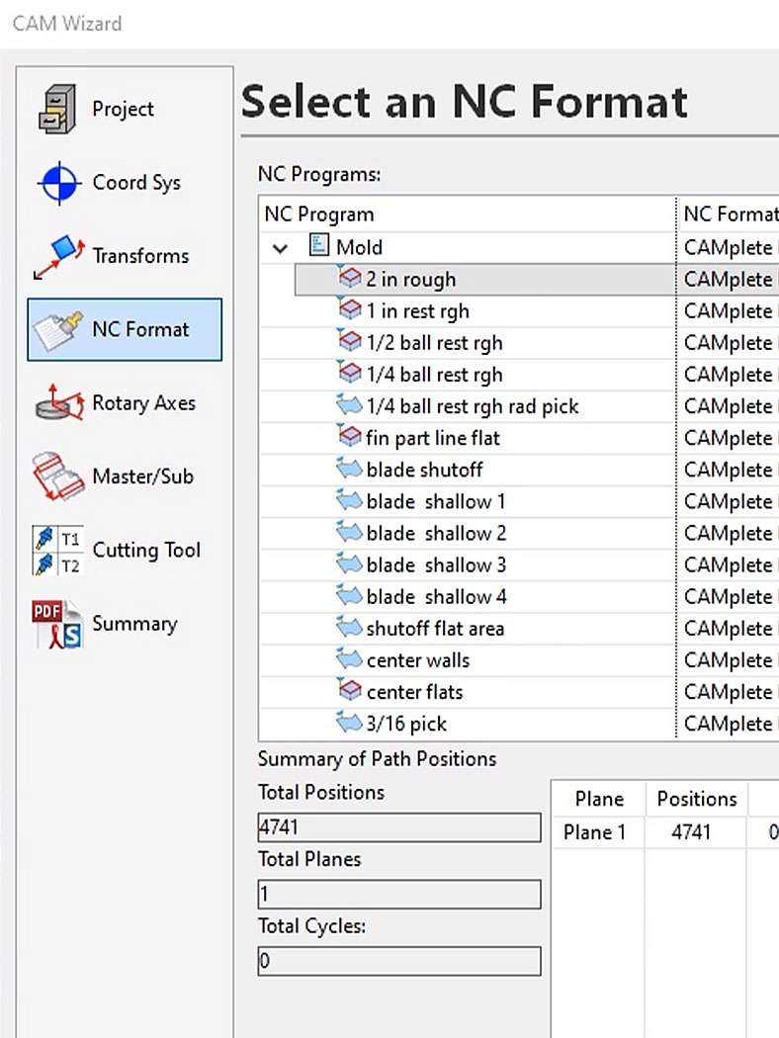Switch to the NC Format tab
The image size is (779, 1038).
(125, 330)
